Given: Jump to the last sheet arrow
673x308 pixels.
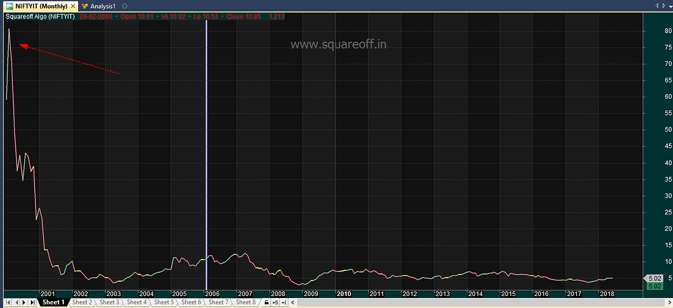Looking at the screenshot, I should click(32, 303).
